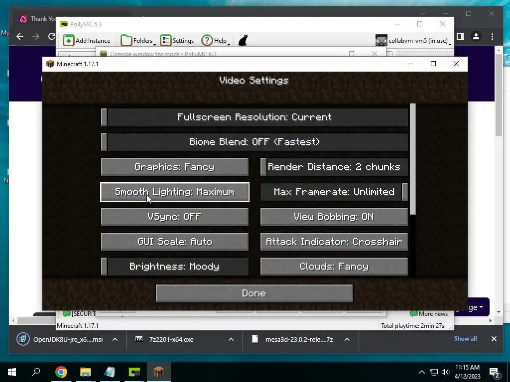Click the PollyMC window title icon
Image resolution: width=510 pixels, height=382 pixels.
click(64, 24)
